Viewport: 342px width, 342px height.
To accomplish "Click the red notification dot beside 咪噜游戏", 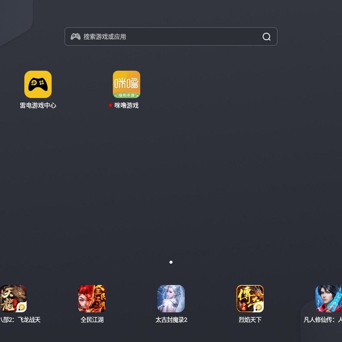I will tap(111, 105).
